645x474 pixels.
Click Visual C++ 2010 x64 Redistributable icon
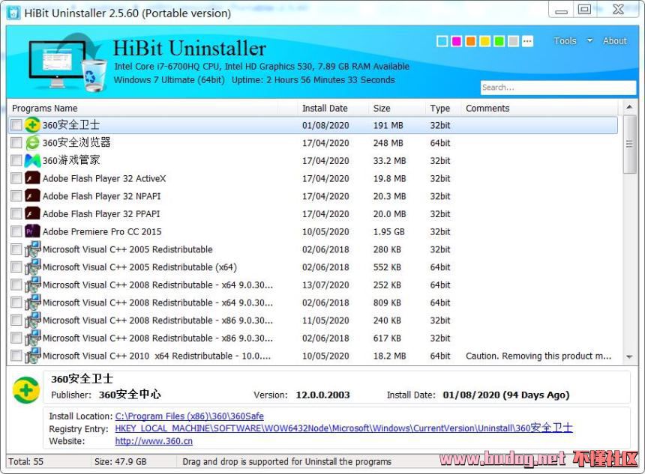coord(32,355)
